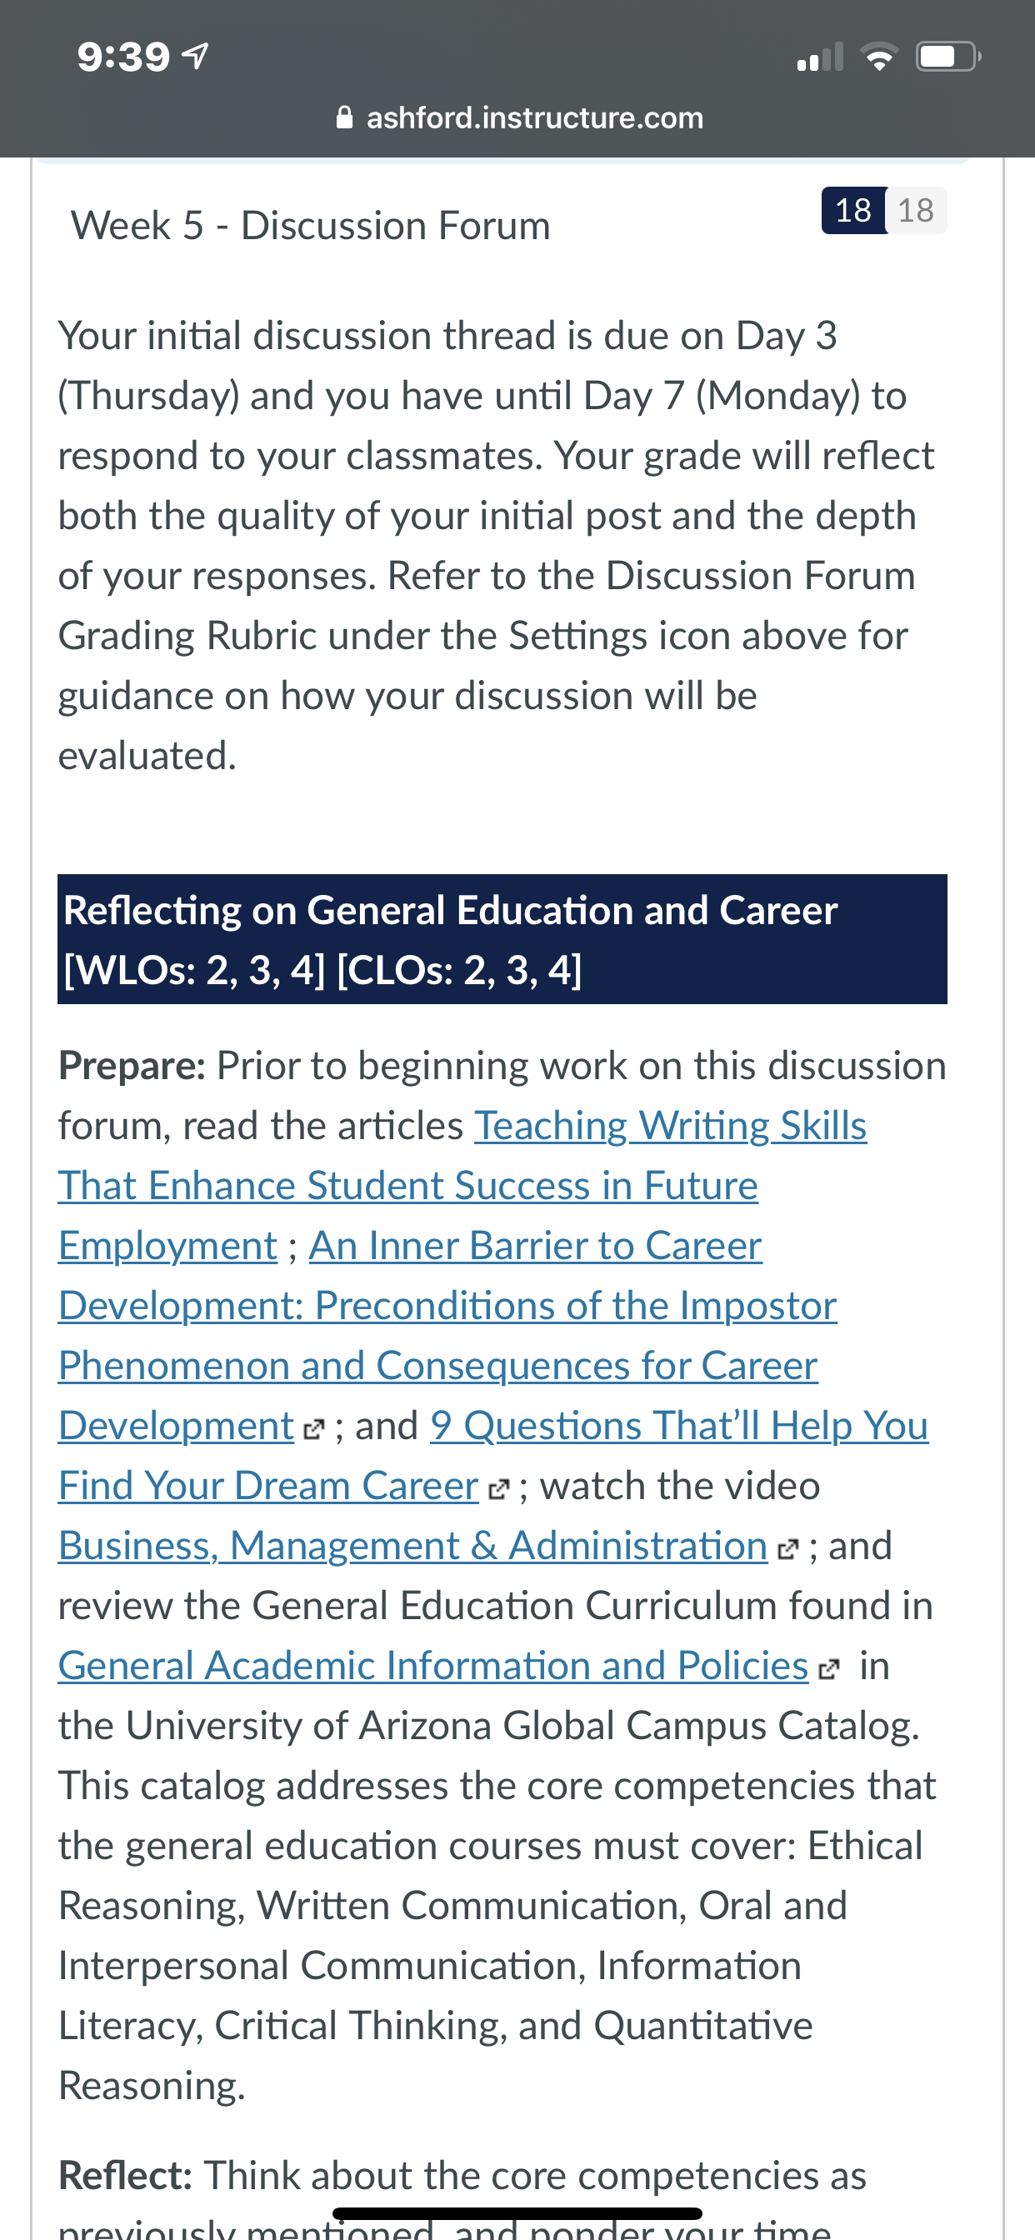Tap the lock icon beside ashford.instructure.com
Screen dimensions: 1035x2240
[344, 117]
